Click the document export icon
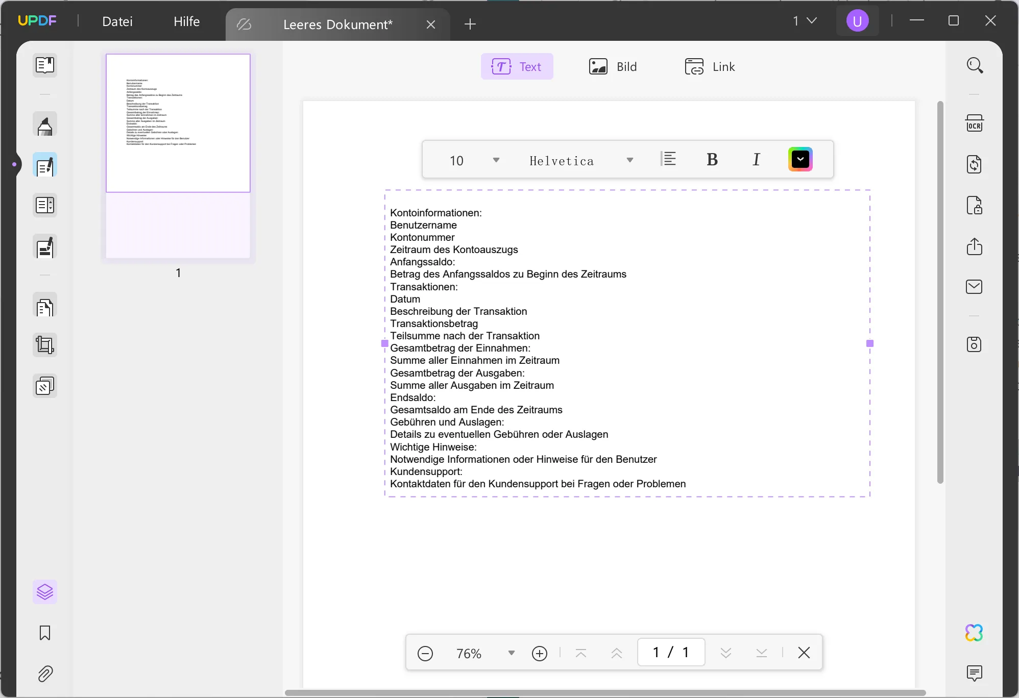The width and height of the screenshot is (1019, 698). click(x=975, y=246)
